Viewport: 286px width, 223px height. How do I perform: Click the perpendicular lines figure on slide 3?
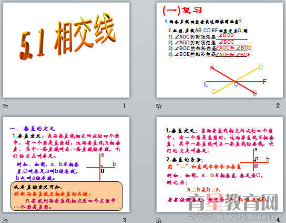(x=101, y=167)
